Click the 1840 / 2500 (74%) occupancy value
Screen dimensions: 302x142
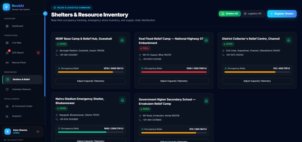click(114, 129)
